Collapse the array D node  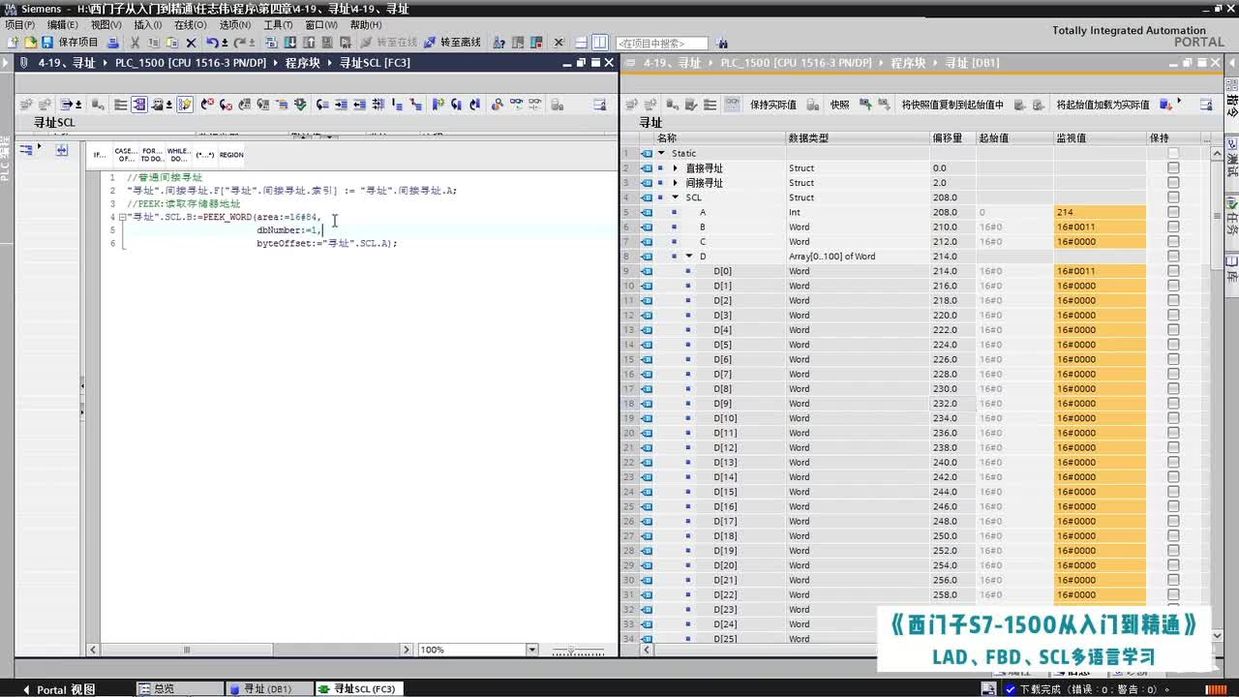click(x=689, y=257)
